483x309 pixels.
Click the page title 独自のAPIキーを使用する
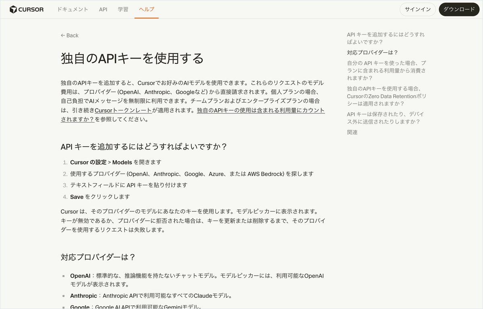(x=132, y=58)
